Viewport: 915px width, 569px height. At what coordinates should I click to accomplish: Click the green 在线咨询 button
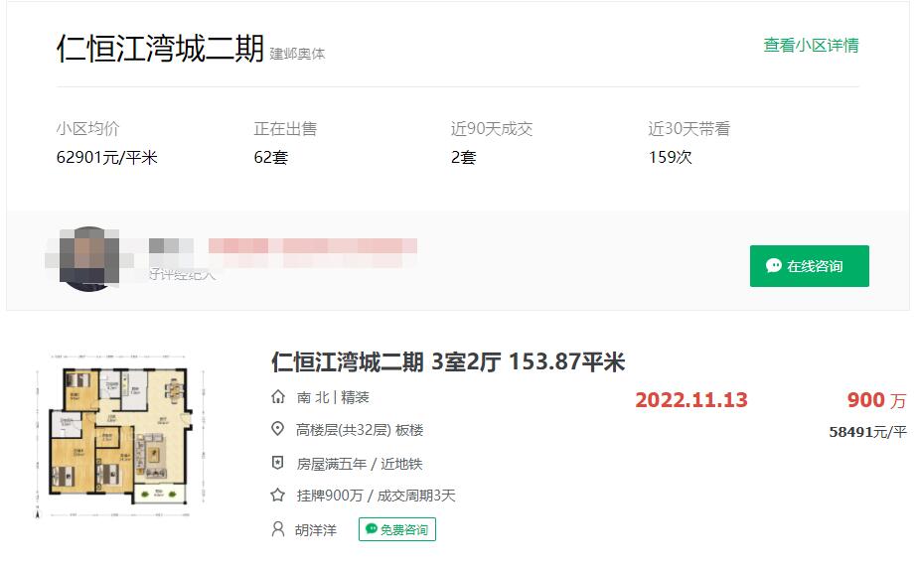coord(810,266)
